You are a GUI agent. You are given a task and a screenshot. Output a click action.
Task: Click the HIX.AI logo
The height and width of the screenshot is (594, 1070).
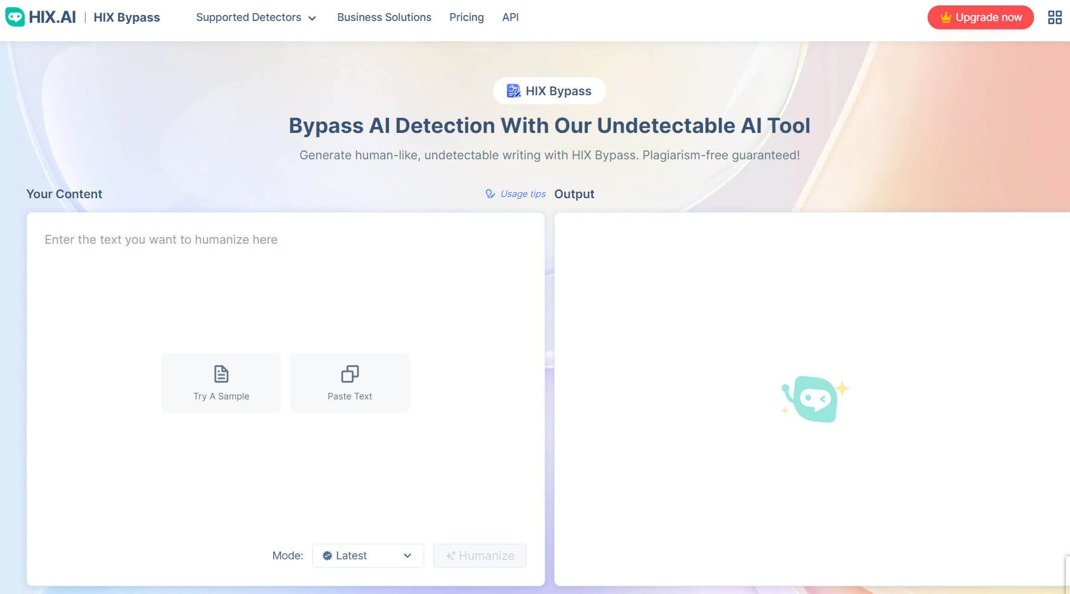click(41, 17)
